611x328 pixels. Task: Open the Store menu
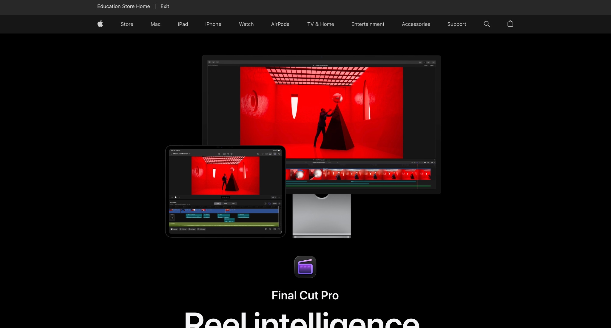pyautogui.click(x=127, y=24)
